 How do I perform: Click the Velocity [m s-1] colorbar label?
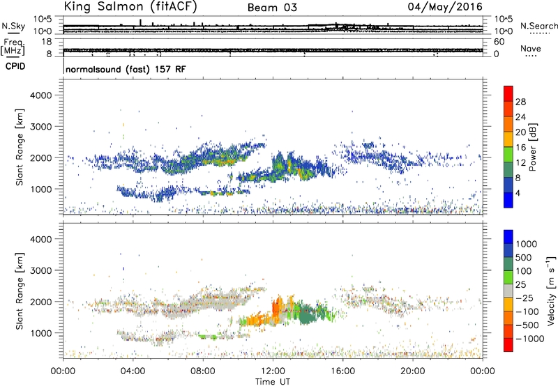(551, 291)
